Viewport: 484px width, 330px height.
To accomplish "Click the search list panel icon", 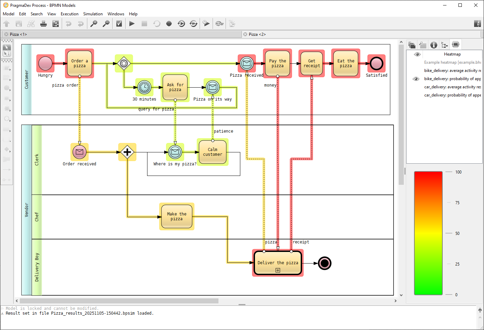I will click(x=423, y=45).
